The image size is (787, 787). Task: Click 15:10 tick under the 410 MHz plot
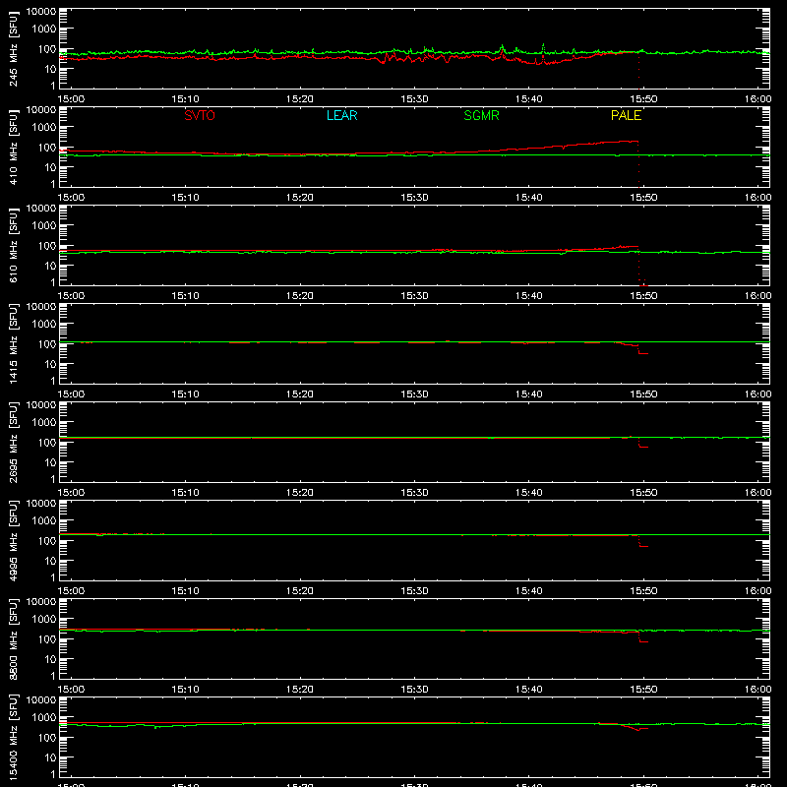[x=186, y=198]
